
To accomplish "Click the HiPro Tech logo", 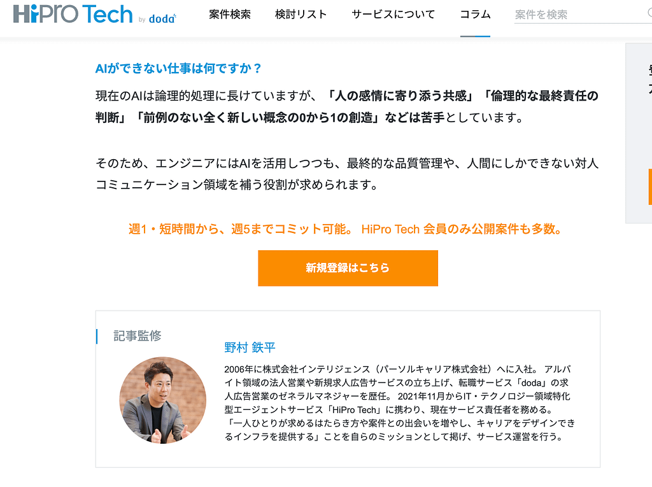I will 72,15.
